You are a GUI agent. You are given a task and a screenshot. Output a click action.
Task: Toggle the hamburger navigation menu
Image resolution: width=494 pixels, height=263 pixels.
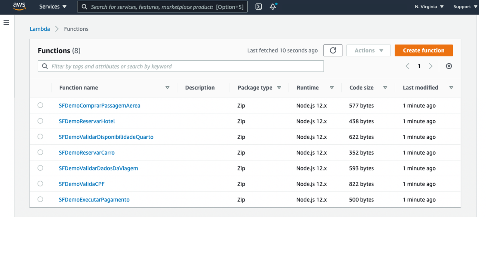[x=6, y=23]
